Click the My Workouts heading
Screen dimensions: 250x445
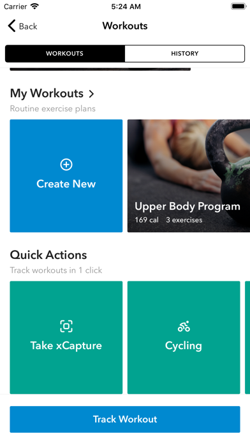tap(47, 93)
